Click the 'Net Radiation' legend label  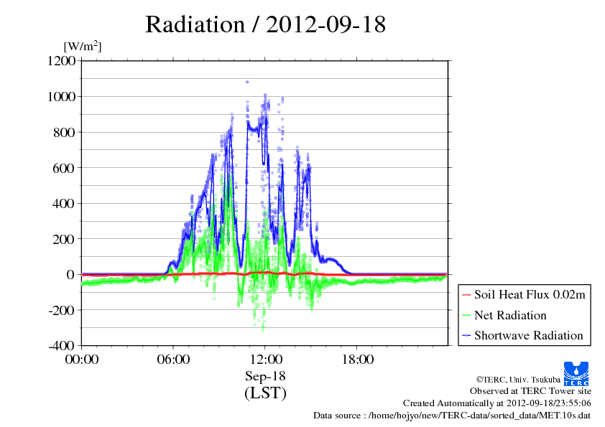point(510,315)
